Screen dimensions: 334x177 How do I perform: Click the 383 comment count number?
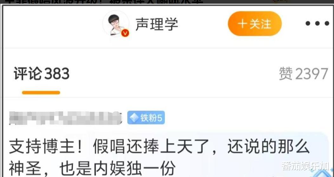[57, 74]
